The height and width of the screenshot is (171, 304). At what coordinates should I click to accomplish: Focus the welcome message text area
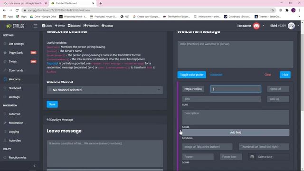(235, 54)
